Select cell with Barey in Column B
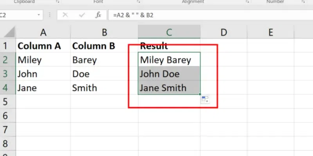Screen dimensions: 313x156 pos(104,60)
